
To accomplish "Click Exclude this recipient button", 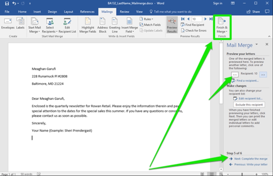I will coord(249,105).
